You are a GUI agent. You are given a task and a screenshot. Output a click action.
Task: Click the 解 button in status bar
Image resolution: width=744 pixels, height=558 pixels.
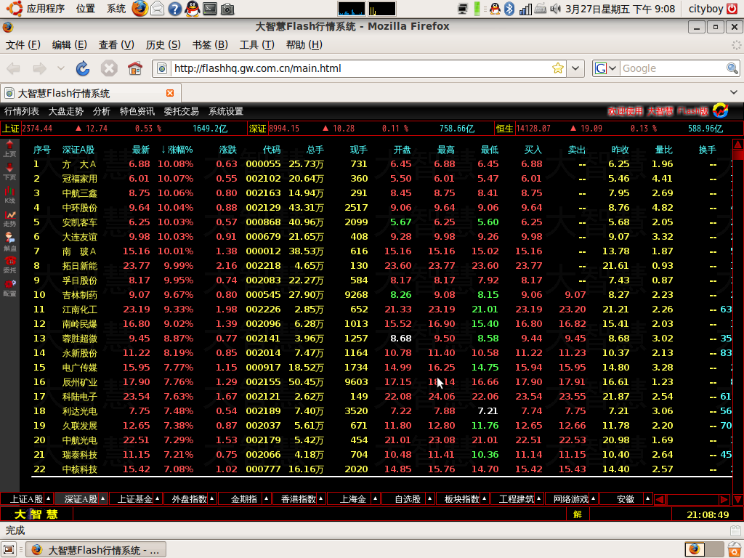578,514
